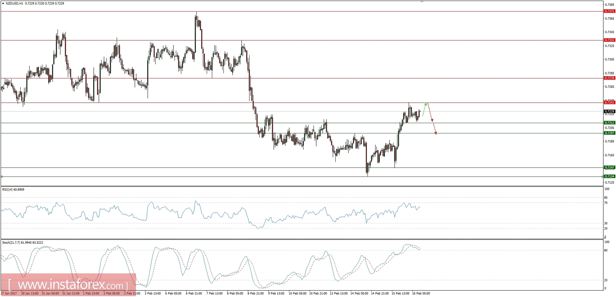Click the RSI(14) 60.8909 indicator label
Viewport: 616px width, 297px height.
click(13, 189)
